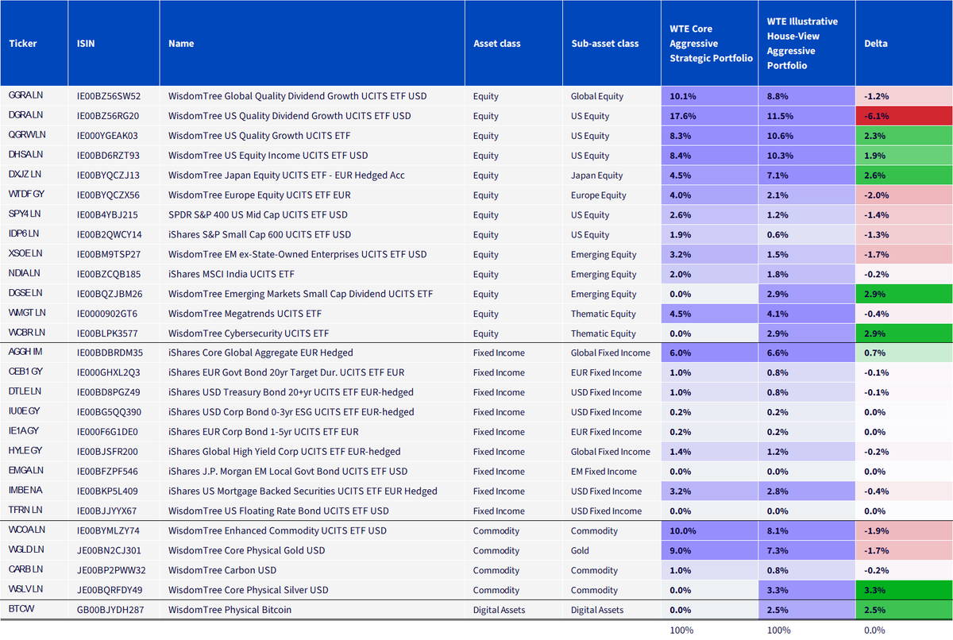
Task: Click the 0.0% total under Delta column
Action: pos(874,630)
